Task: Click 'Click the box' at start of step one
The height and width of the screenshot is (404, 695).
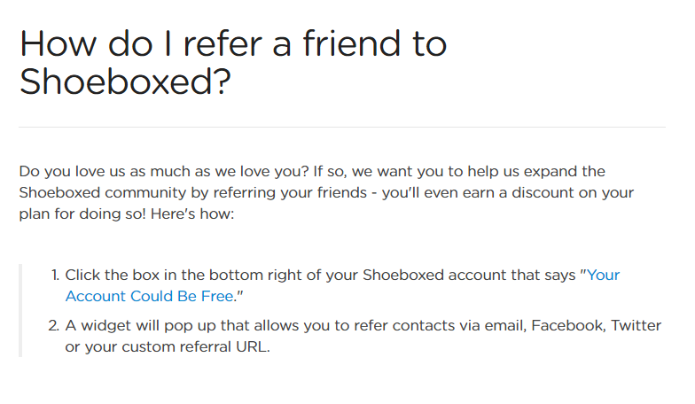Action: pos(112,275)
